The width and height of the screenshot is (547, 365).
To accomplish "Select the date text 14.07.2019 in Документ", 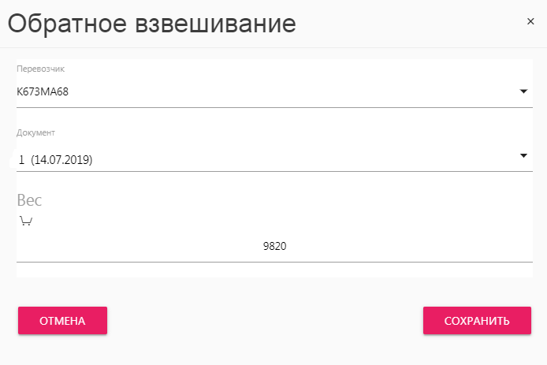I will (61, 160).
